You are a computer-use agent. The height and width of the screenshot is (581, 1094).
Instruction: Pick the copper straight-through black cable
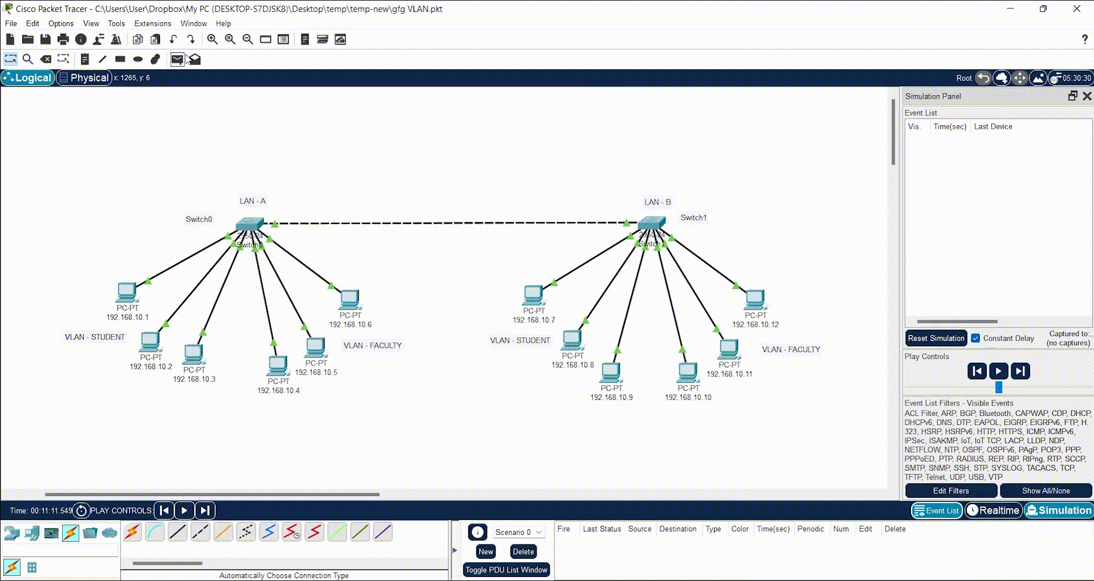tap(177, 532)
